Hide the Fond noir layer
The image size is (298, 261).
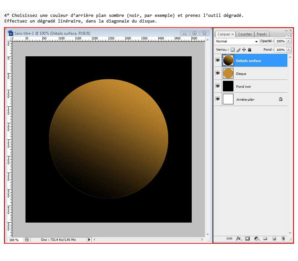(218, 86)
